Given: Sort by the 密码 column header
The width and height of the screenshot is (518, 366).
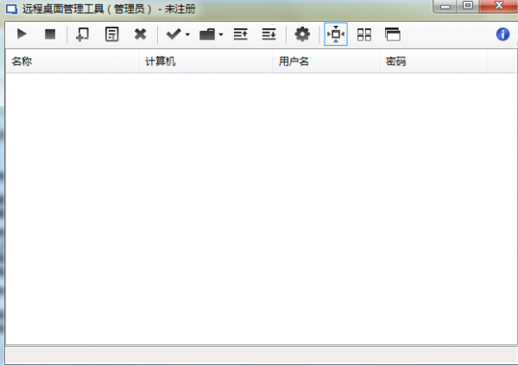Looking at the screenshot, I should click(x=433, y=61).
